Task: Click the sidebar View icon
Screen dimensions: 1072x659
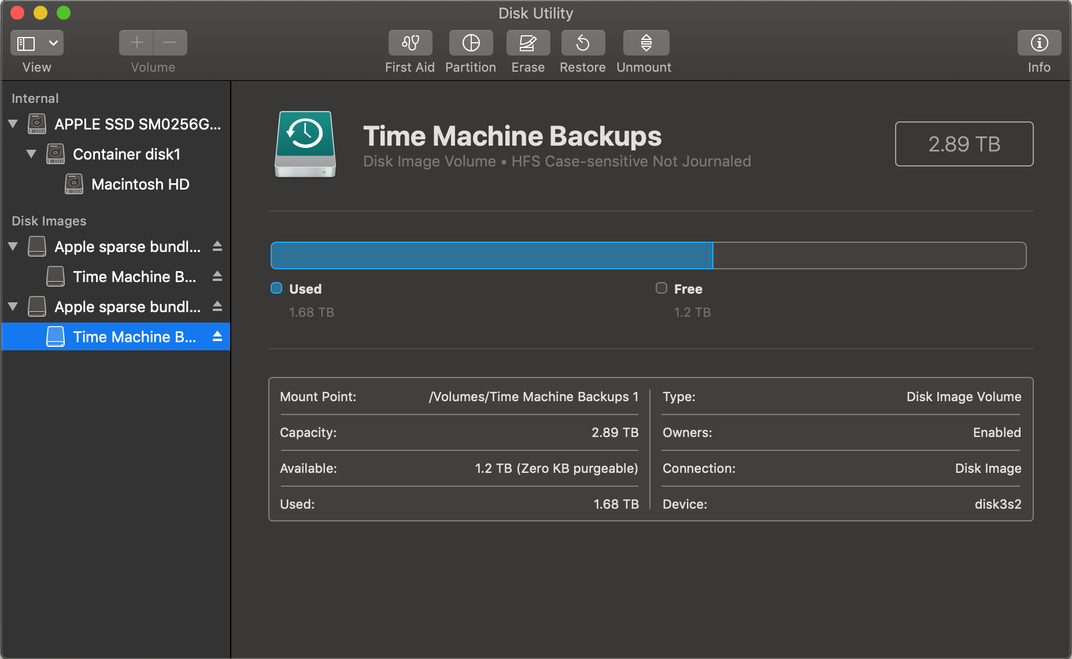Action: [x=26, y=42]
